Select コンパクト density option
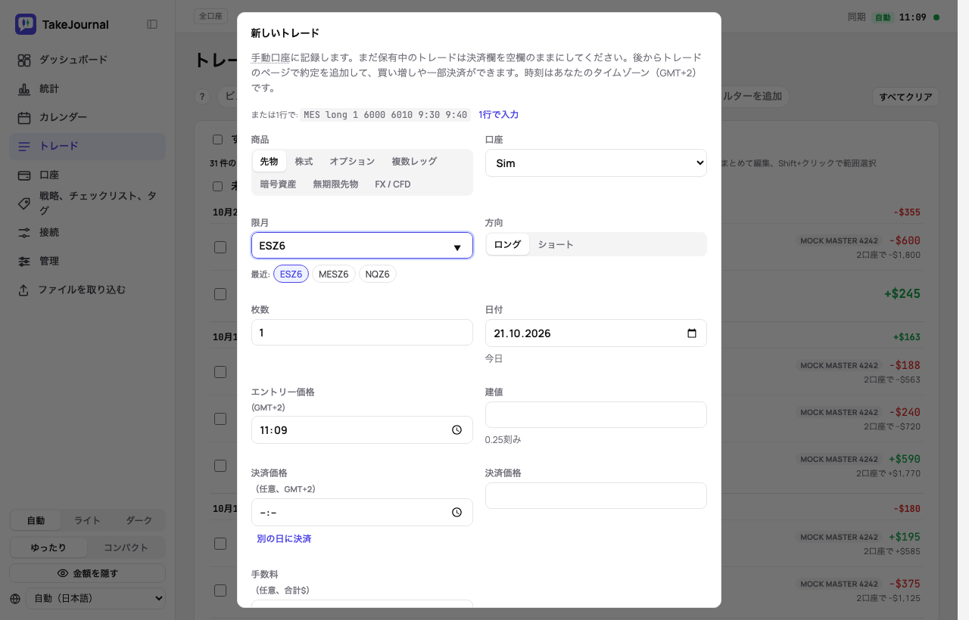This screenshot has height=620, width=969. pyautogui.click(x=126, y=547)
